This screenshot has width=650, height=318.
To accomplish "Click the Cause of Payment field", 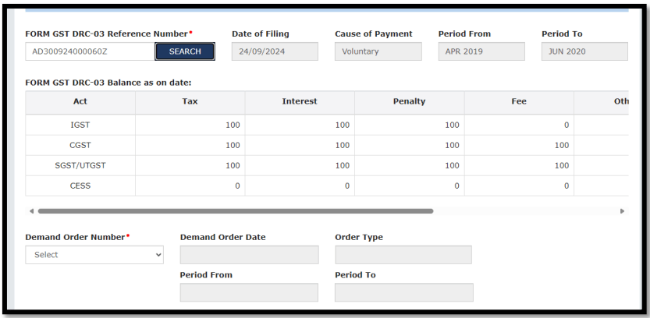I will (x=378, y=51).
